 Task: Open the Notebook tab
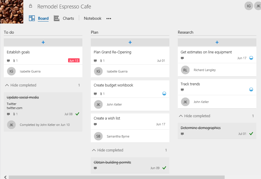tap(93, 18)
